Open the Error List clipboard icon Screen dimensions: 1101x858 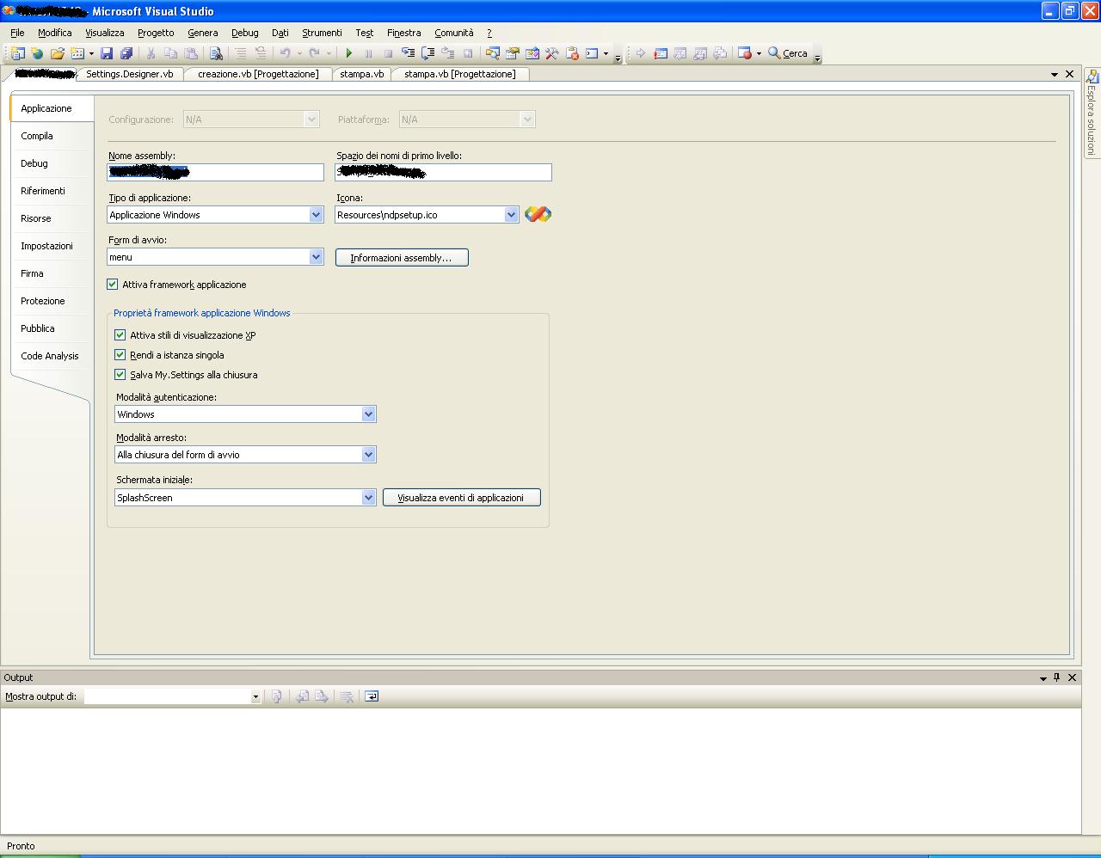click(572, 53)
